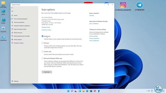Click the cloud icon in system tray

(x=149, y=91)
